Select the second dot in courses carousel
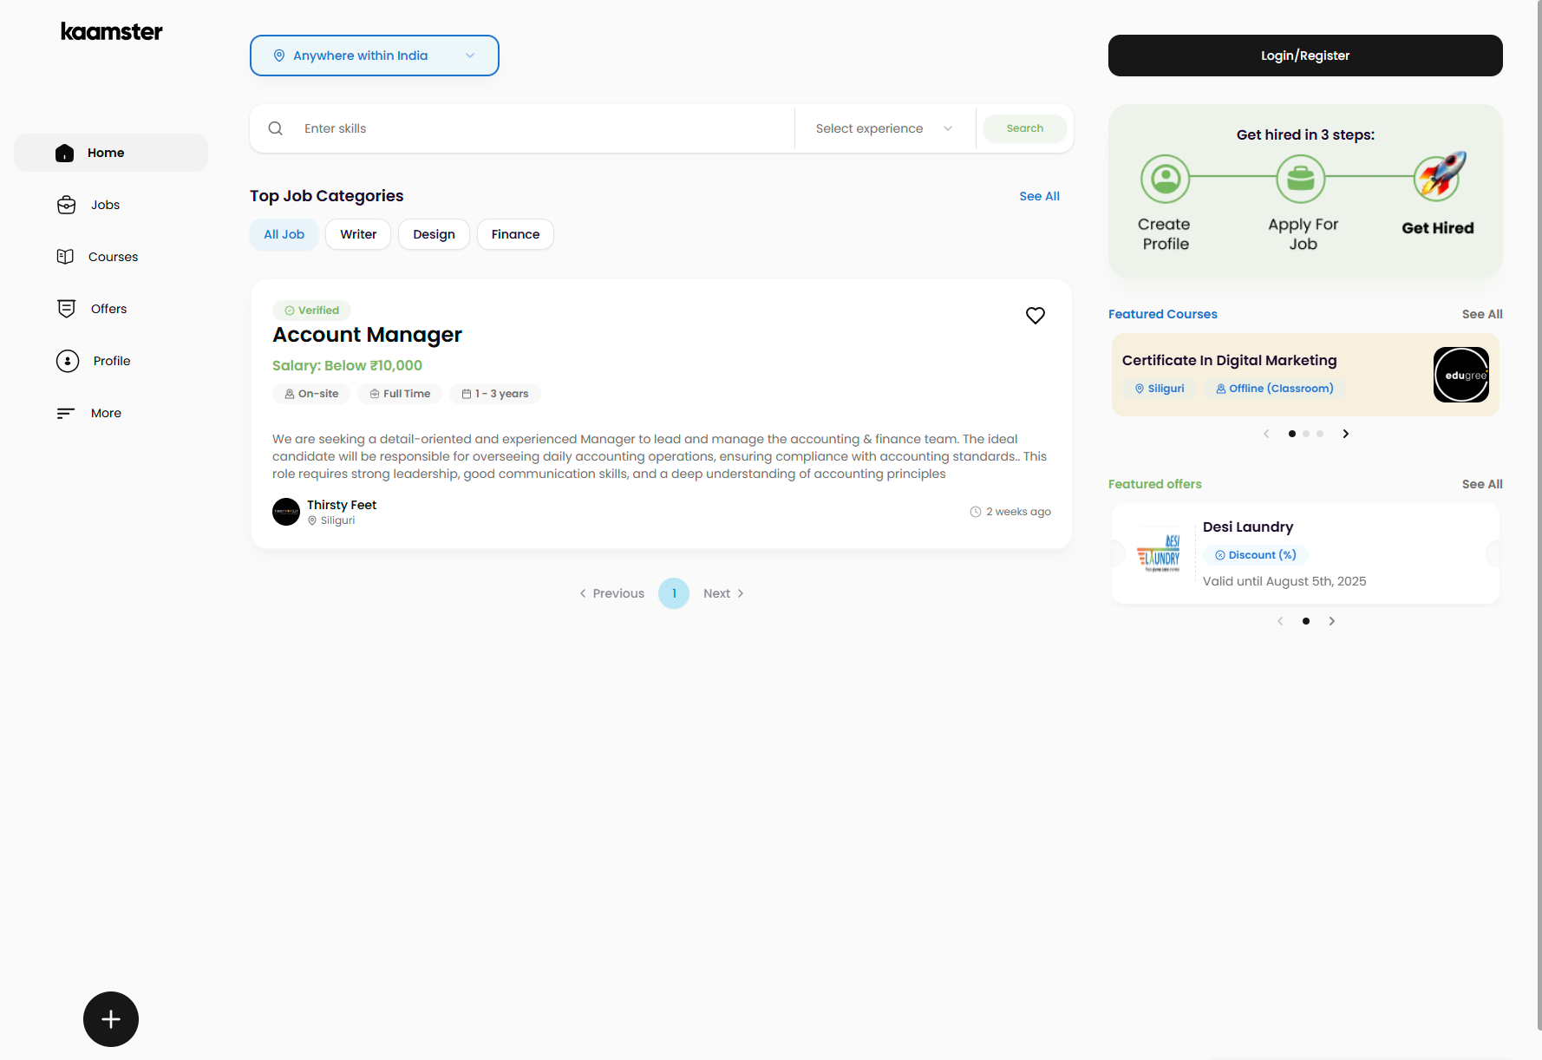 pyautogui.click(x=1306, y=434)
